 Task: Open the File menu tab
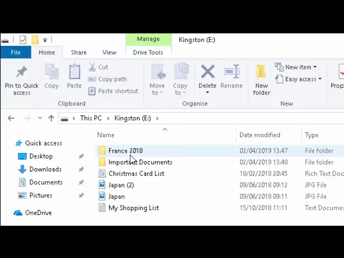16,53
